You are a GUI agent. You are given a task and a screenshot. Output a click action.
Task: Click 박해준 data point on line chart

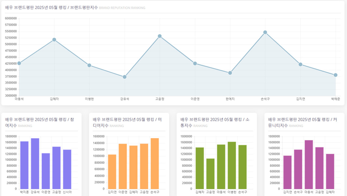click(336, 75)
